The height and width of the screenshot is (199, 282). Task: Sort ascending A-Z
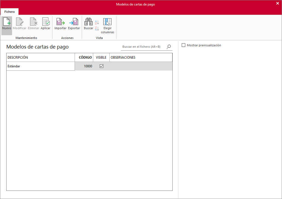click(x=97, y=22)
